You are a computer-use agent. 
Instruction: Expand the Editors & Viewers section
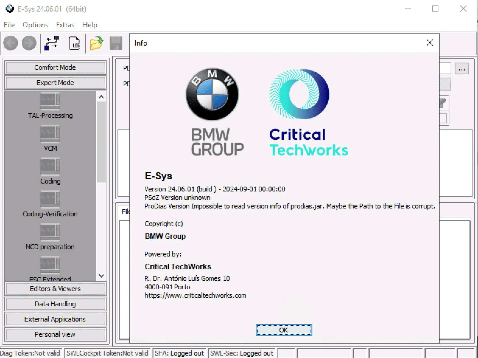coord(55,289)
